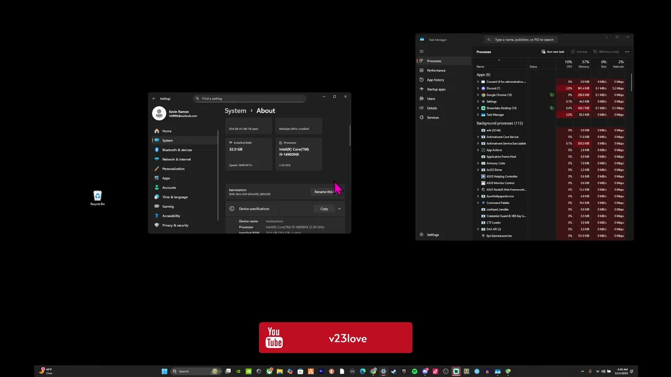Expand Antimalware Service Executable process row
Screen dimensions: 671x377
[x=478, y=143]
